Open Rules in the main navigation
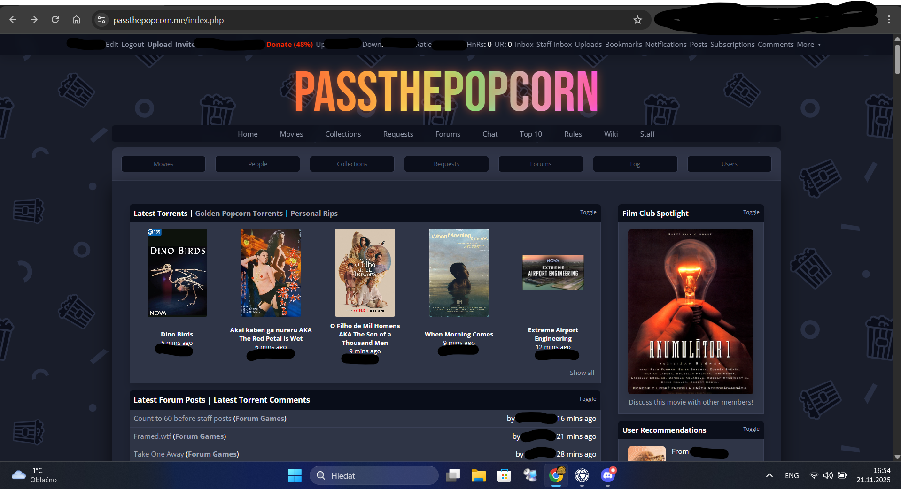This screenshot has width=901, height=489. (573, 134)
